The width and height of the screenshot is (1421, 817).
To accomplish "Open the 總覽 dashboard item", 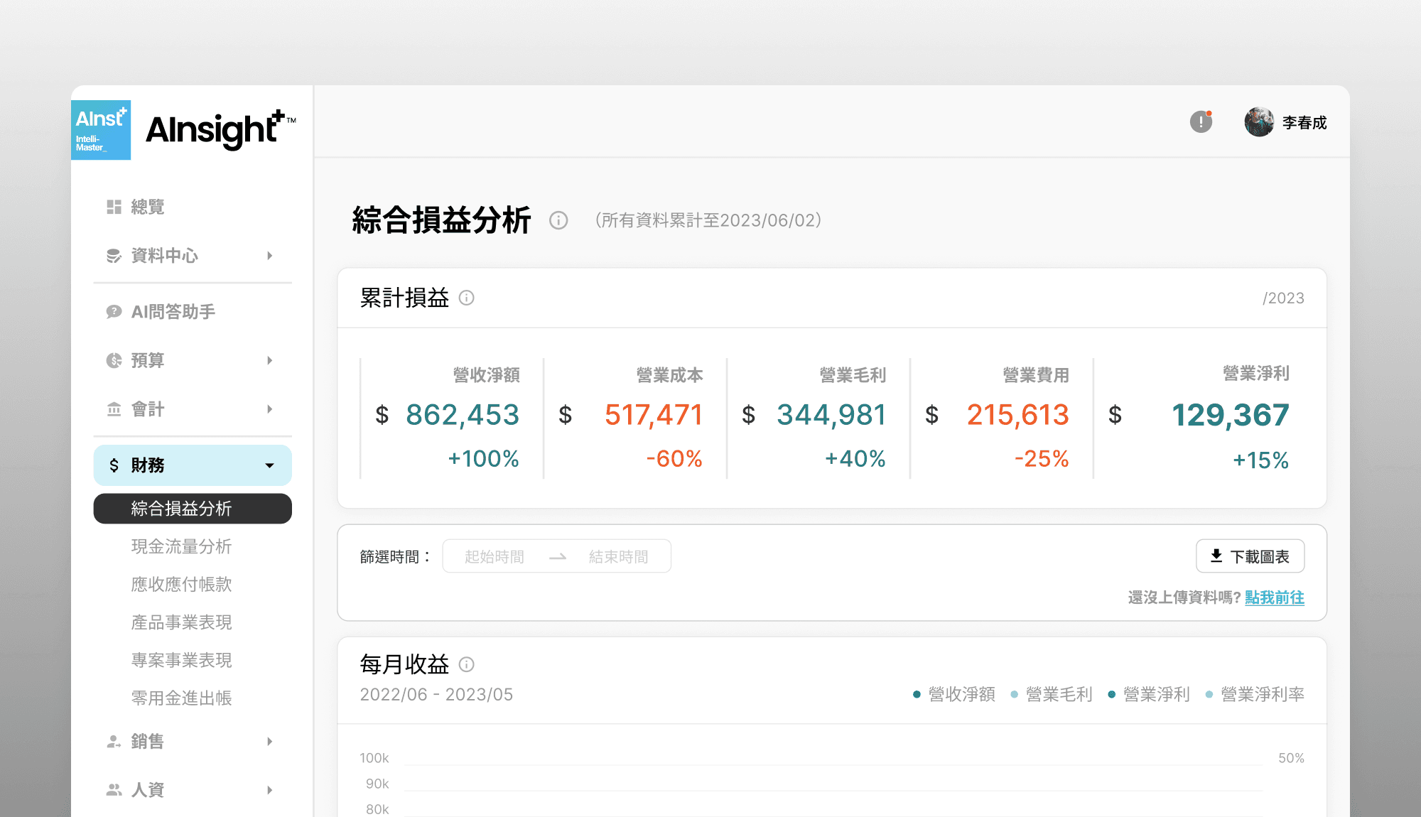I will 148,207.
